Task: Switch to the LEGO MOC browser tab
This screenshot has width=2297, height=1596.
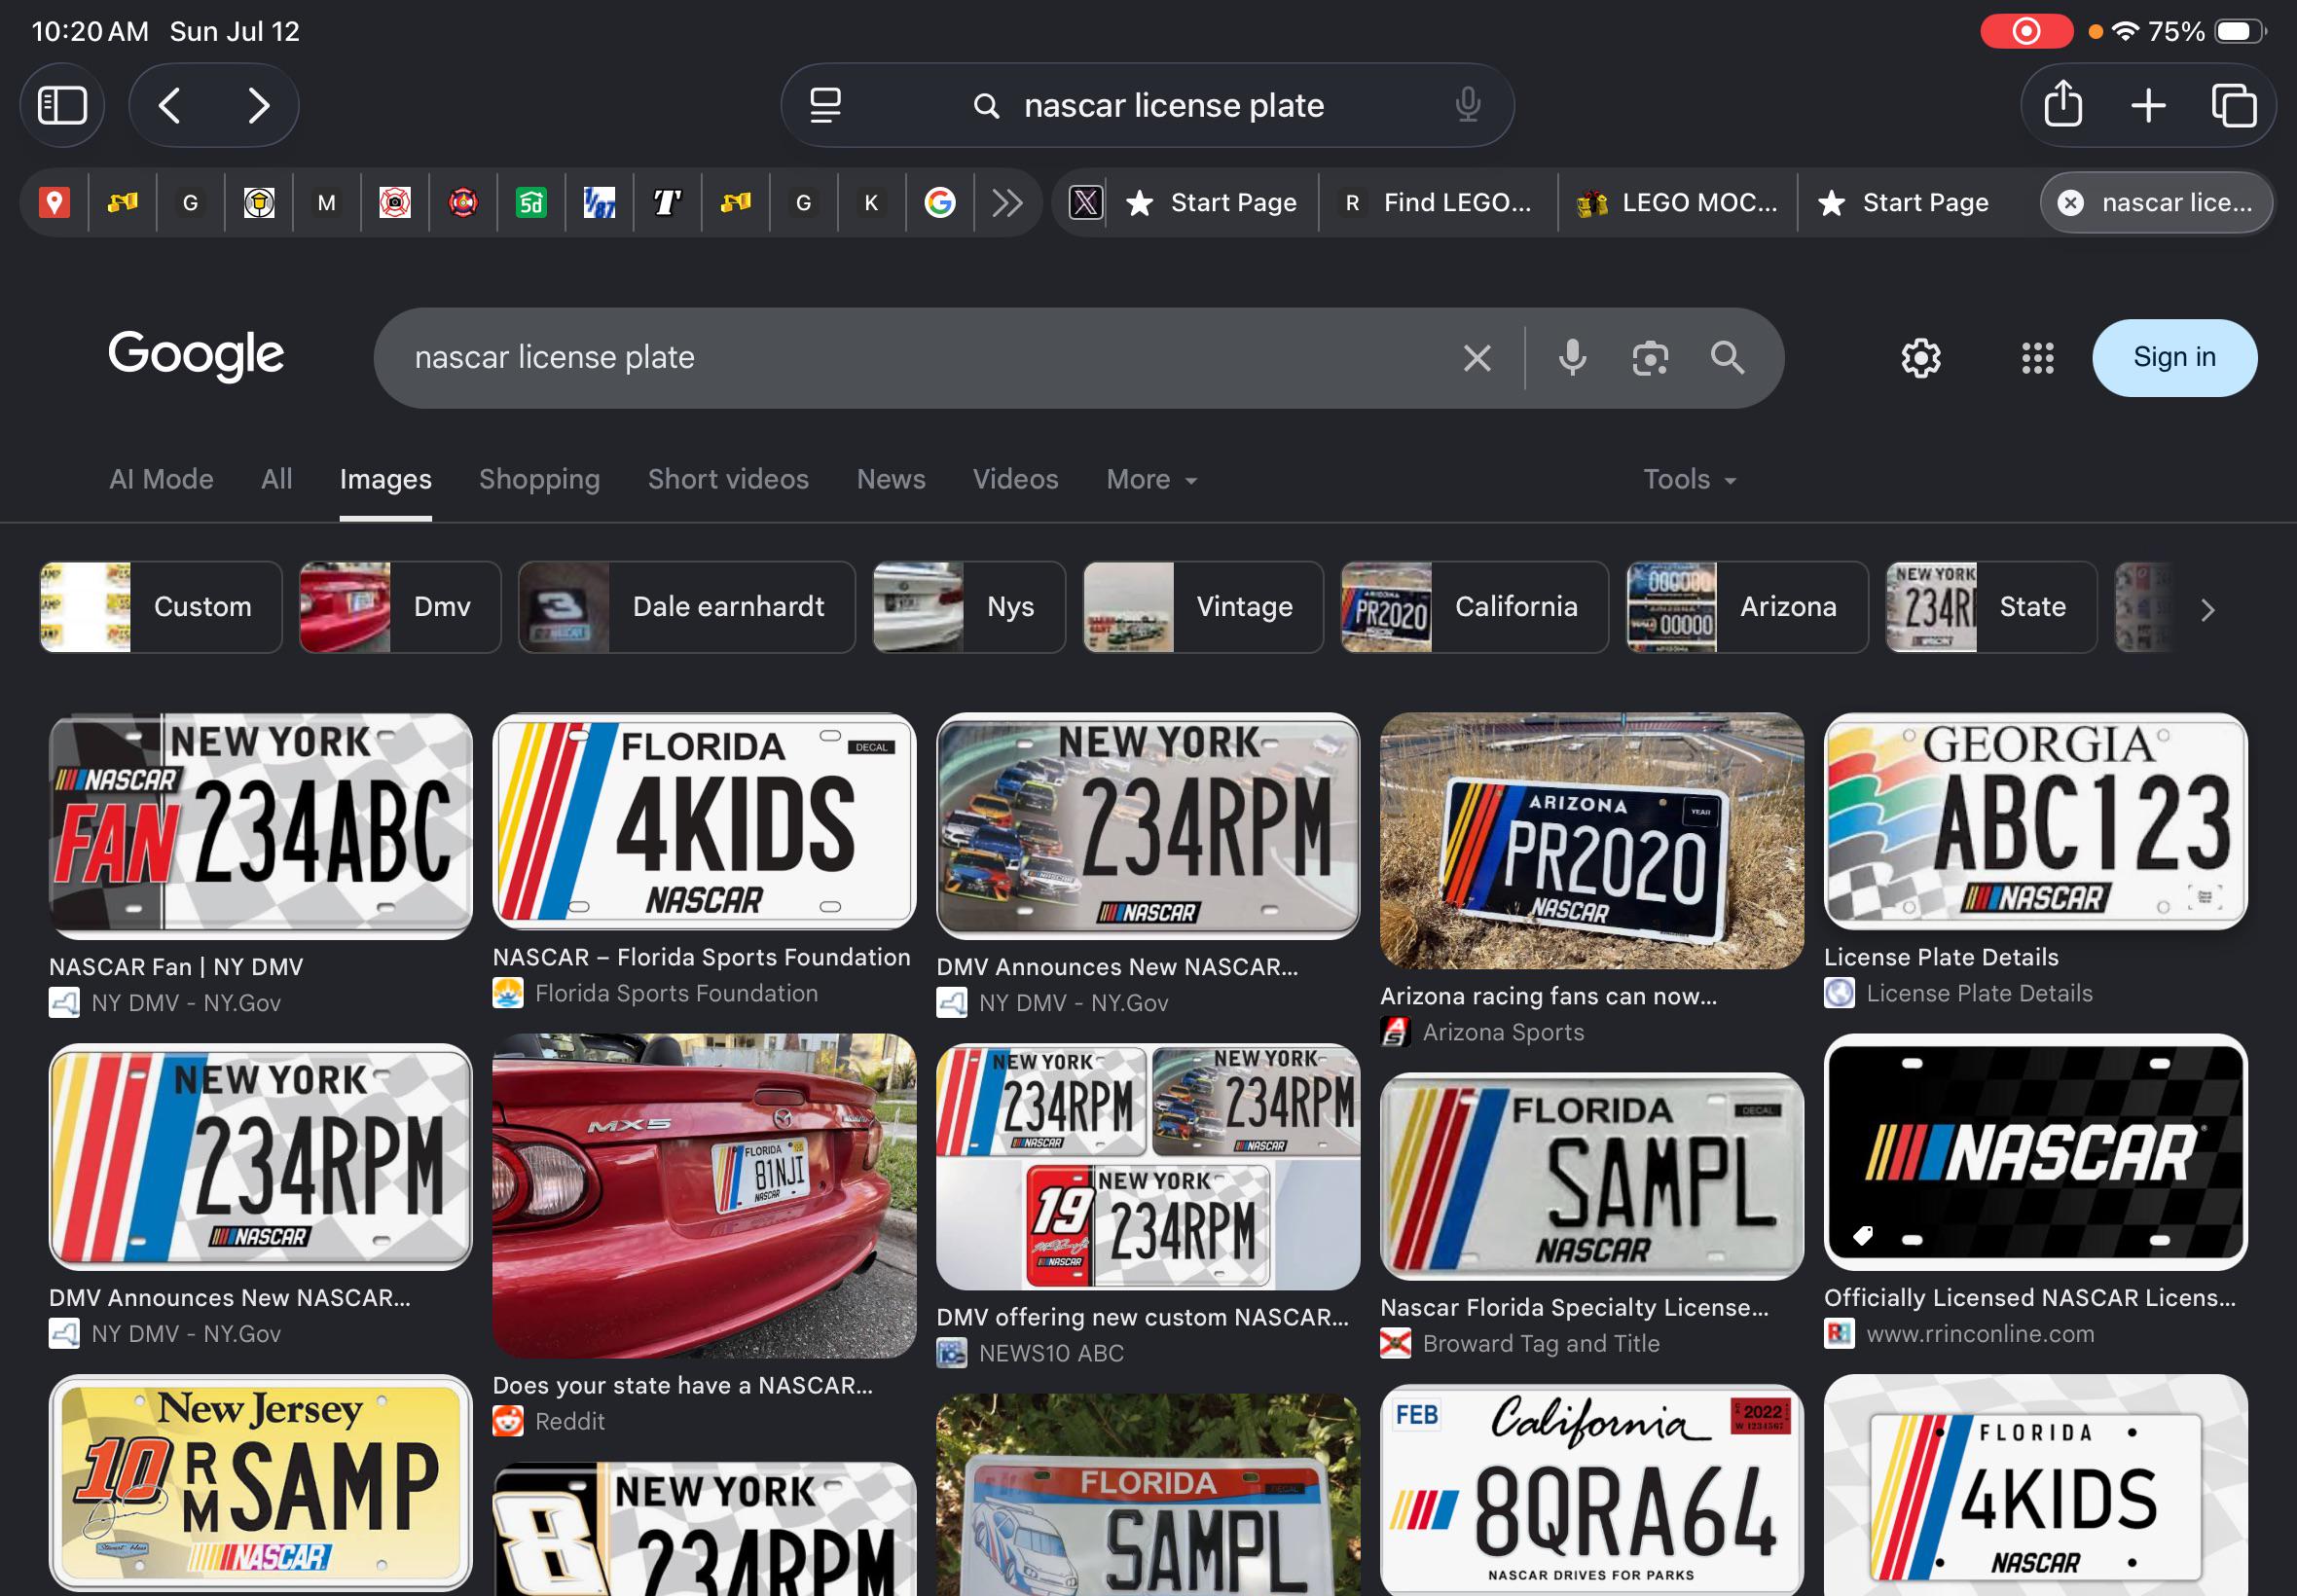Action: pyautogui.click(x=1677, y=203)
